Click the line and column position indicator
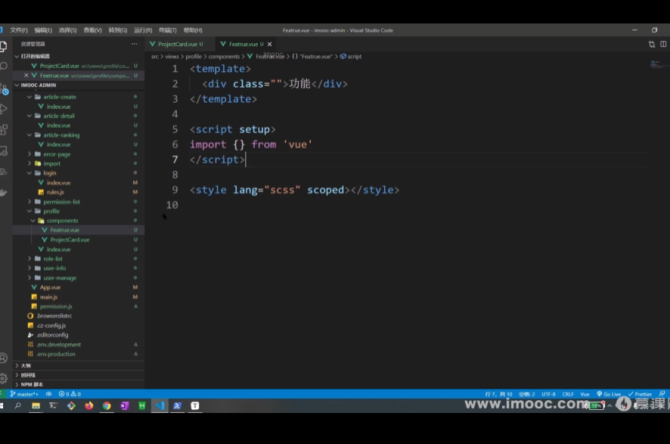This screenshot has width=670, height=444. (x=498, y=394)
